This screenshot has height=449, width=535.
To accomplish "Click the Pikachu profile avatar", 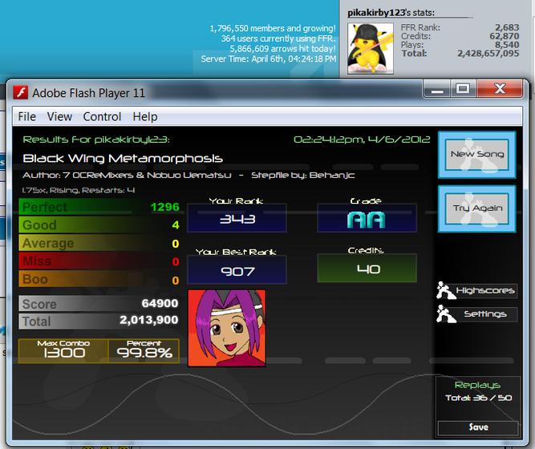I will click(371, 48).
